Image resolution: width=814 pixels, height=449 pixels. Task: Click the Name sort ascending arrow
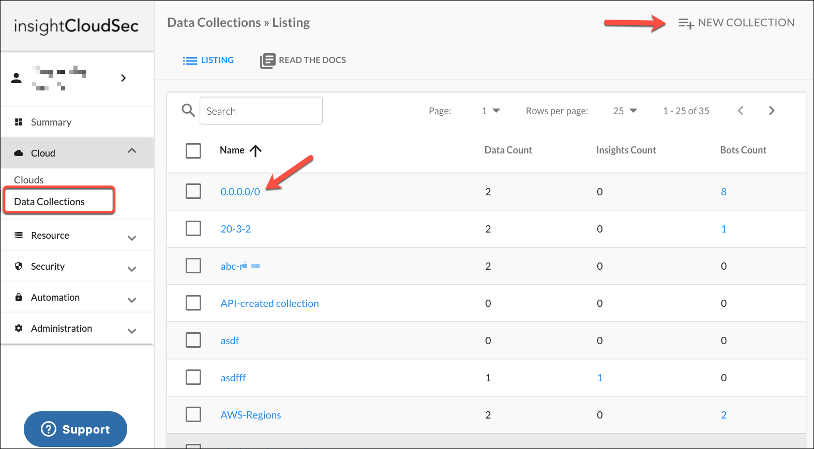(255, 150)
